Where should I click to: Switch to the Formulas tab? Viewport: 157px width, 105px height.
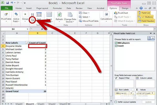pos(57,8)
